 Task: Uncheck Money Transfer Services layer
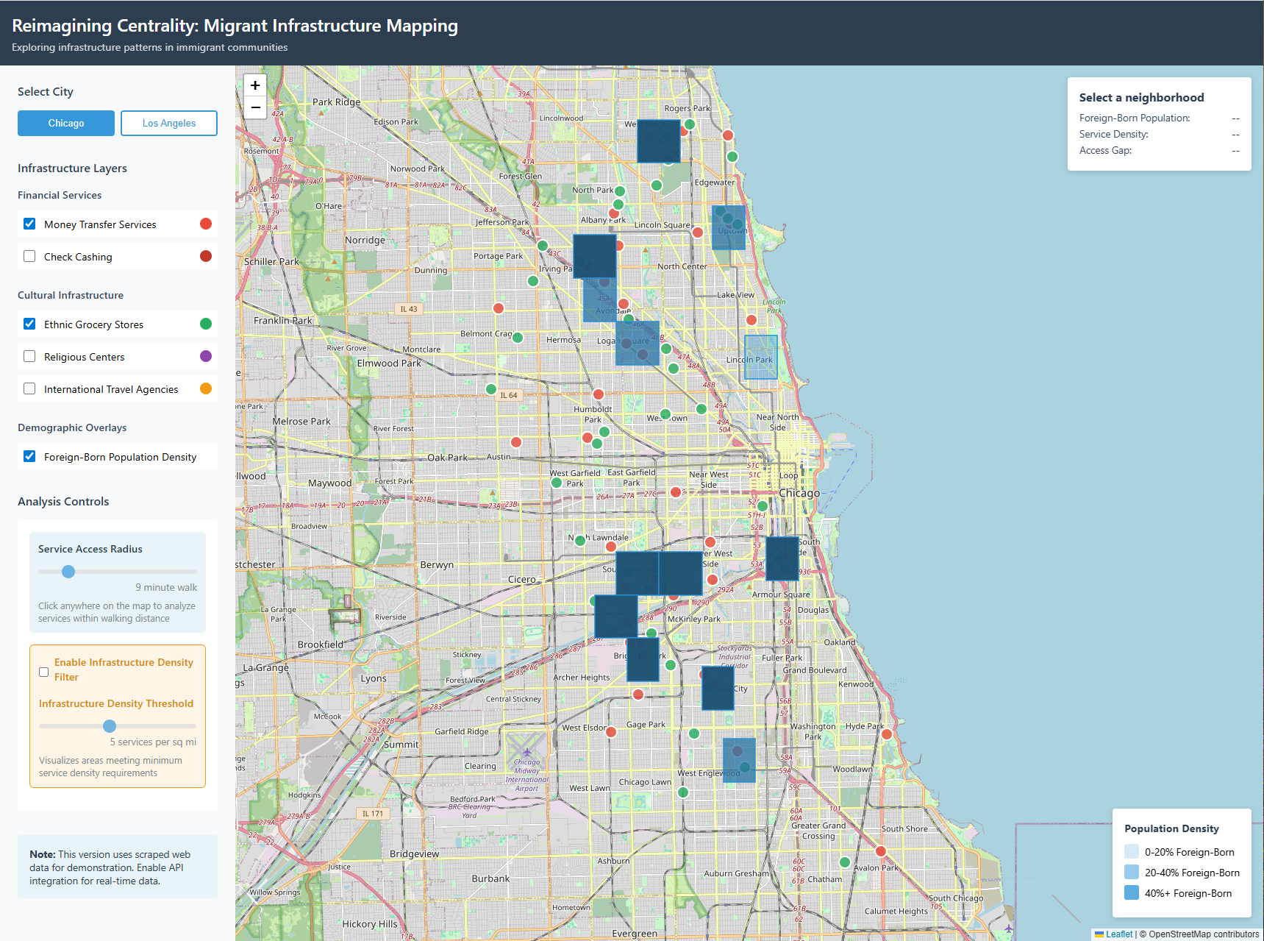tap(29, 224)
